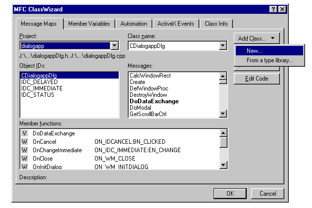The image size is (312, 208).
Task: Click the V icon beside DoDataExchange
Action: [24, 133]
